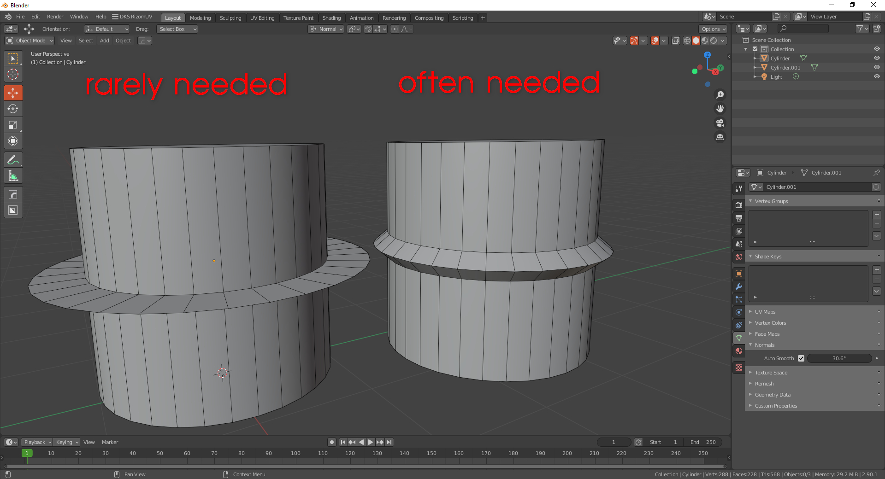This screenshot has height=479, width=885.
Task: Select the Annotate tool
Action: [x=13, y=160]
